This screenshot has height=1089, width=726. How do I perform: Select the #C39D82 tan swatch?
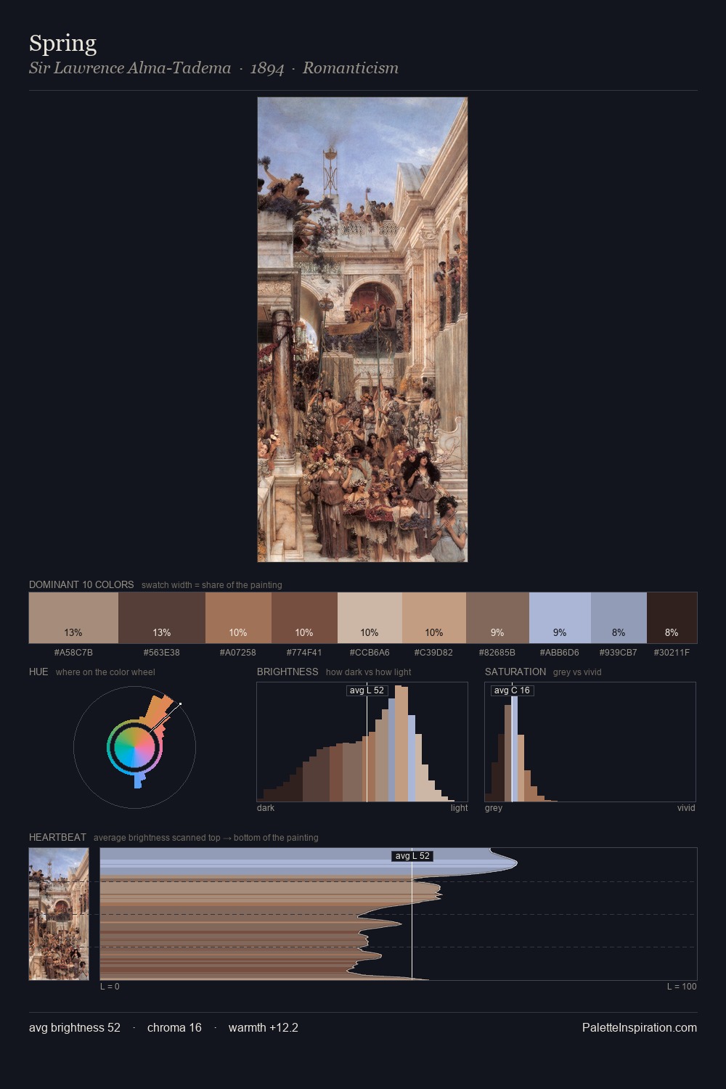(x=434, y=618)
